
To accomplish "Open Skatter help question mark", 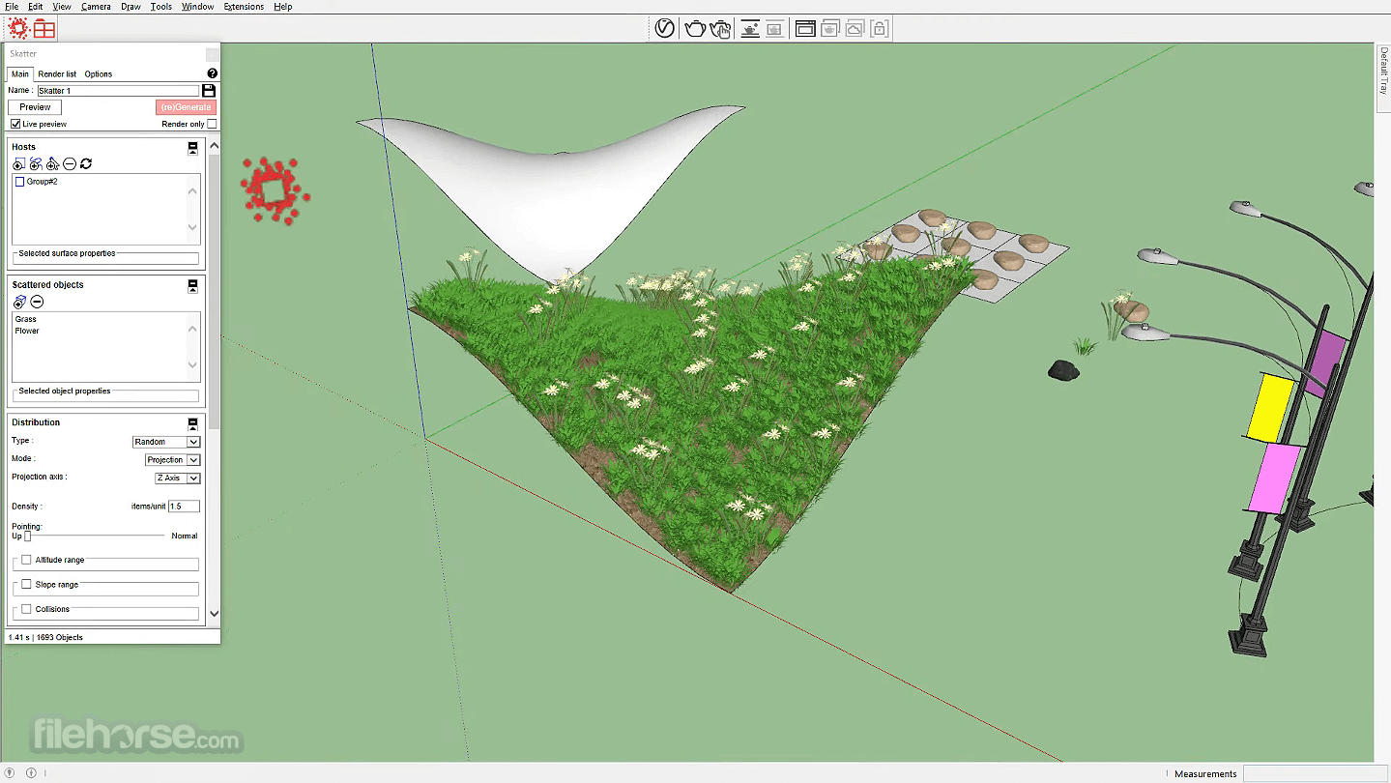I will pyautogui.click(x=212, y=73).
